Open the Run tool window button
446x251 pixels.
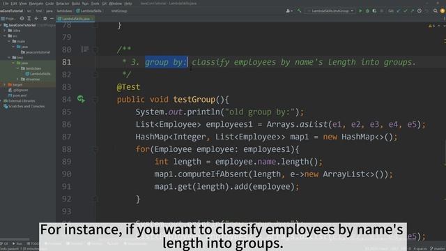click(17, 243)
